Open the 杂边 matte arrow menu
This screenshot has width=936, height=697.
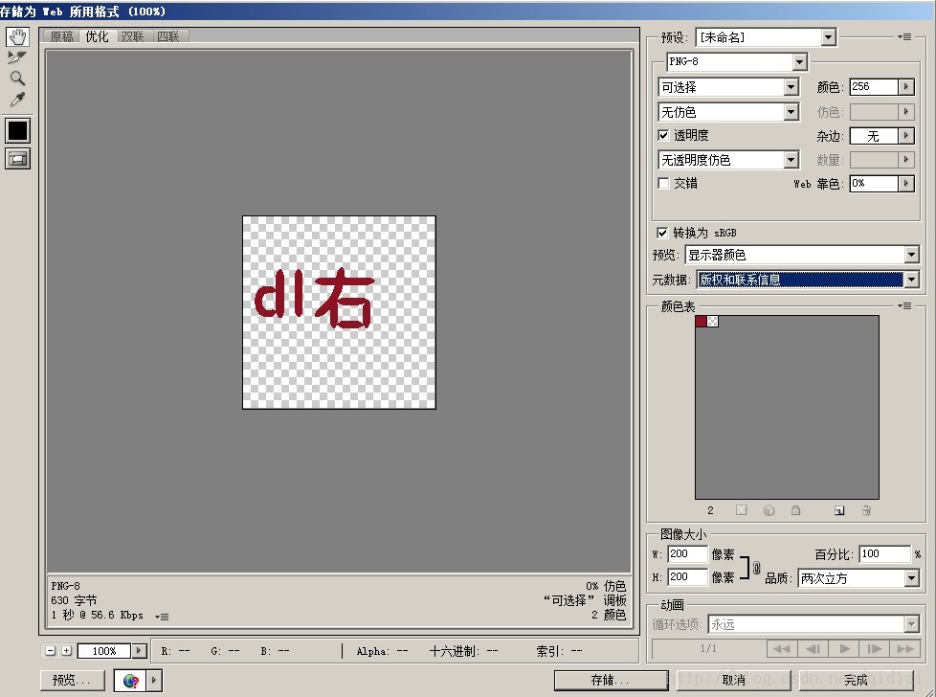coord(906,136)
